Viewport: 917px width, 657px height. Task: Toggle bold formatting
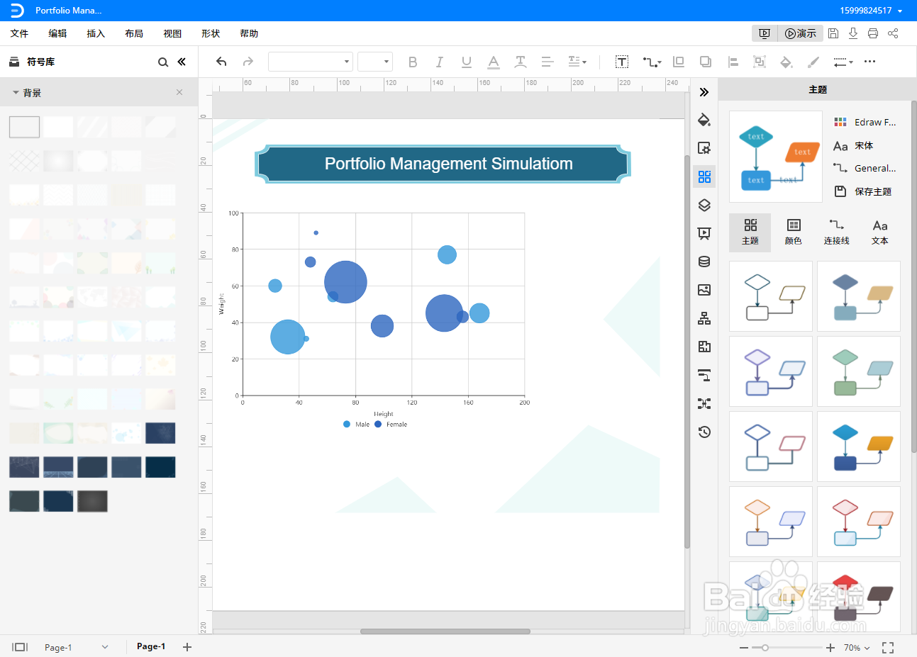(413, 62)
